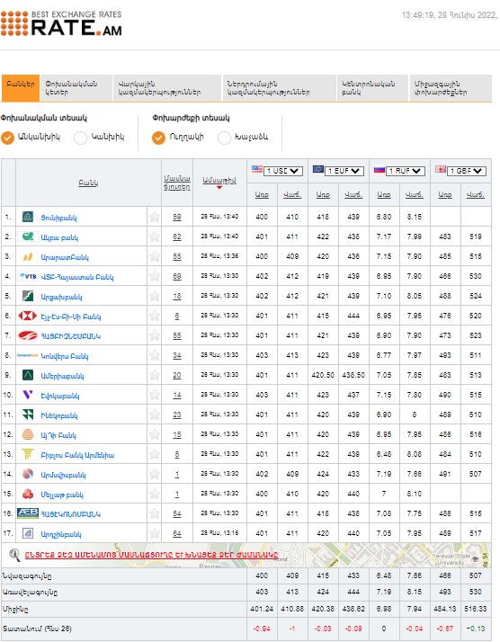The width and height of the screenshot is (500, 642).
Task: Open the Կենտրոնական բանկ tab
Action: coord(372,88)
